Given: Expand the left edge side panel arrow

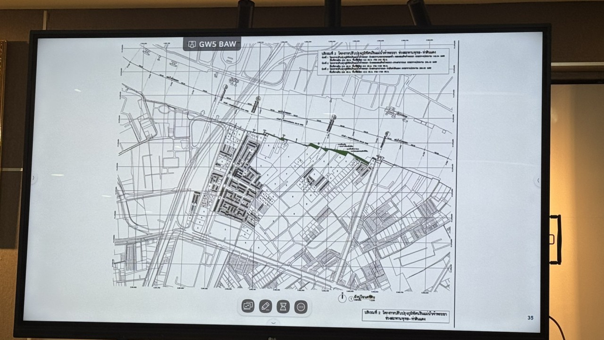Looking at the screenshot, I should [x=33, y=178].
